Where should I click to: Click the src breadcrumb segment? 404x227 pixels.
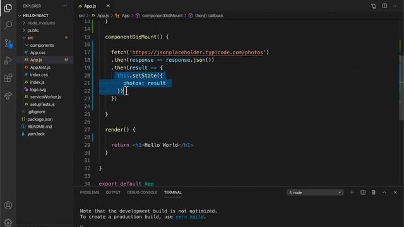pos(81,16)
